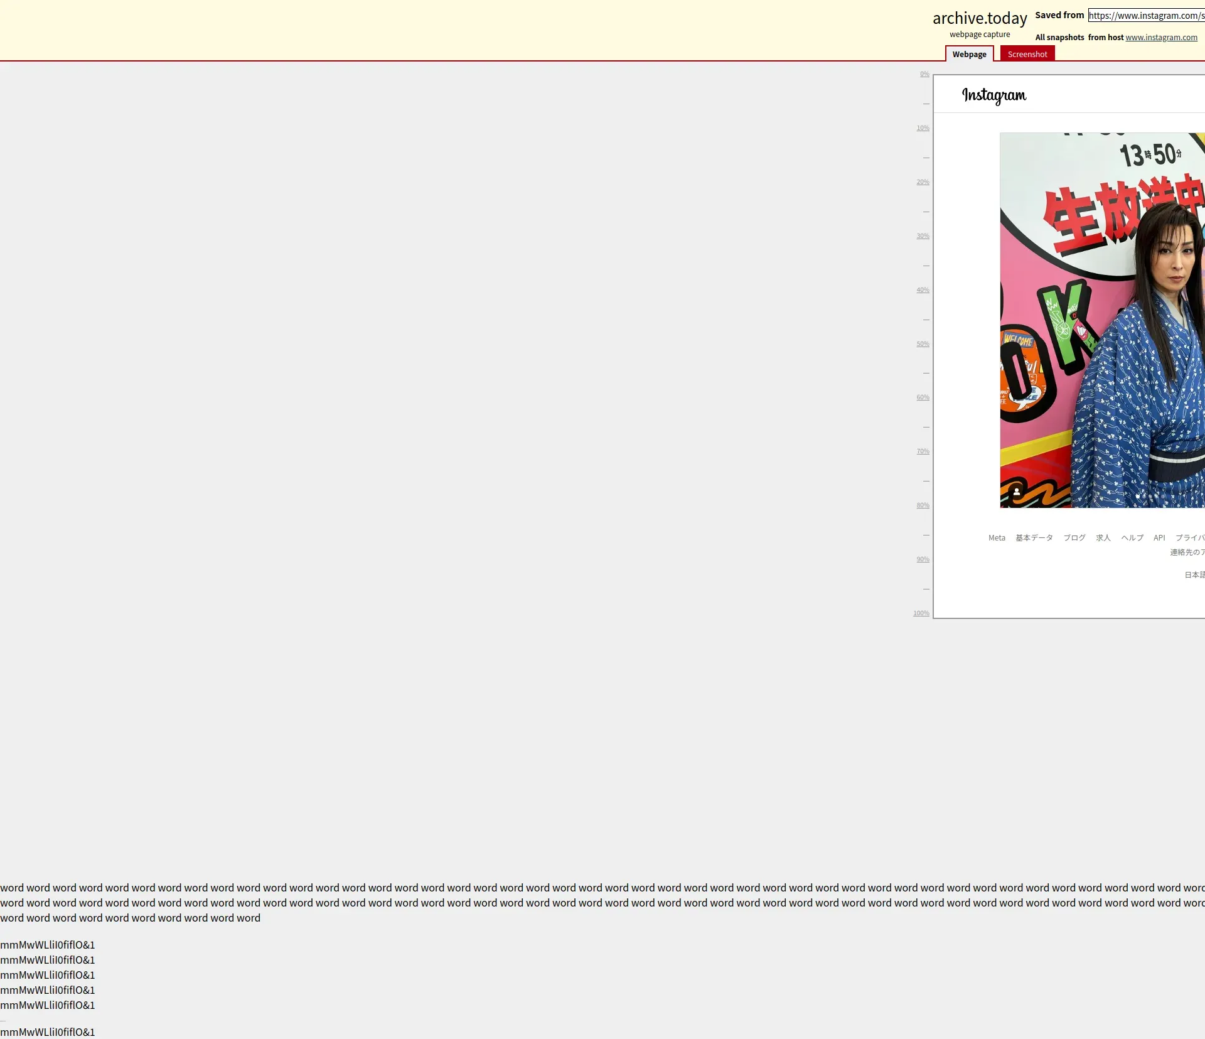Click the 'webpage capture' subtitle text
Image resolution: width=1205 pixels, height=1039 pixels.
click(x=980, y=35)
